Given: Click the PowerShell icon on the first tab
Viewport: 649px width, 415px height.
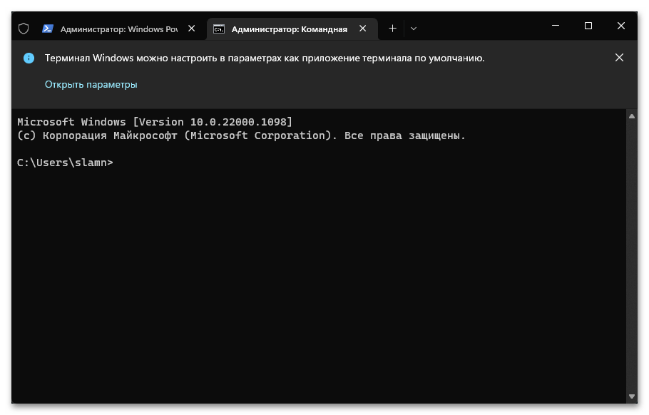Looking at the screenshot, I should [x=47, y=29].
